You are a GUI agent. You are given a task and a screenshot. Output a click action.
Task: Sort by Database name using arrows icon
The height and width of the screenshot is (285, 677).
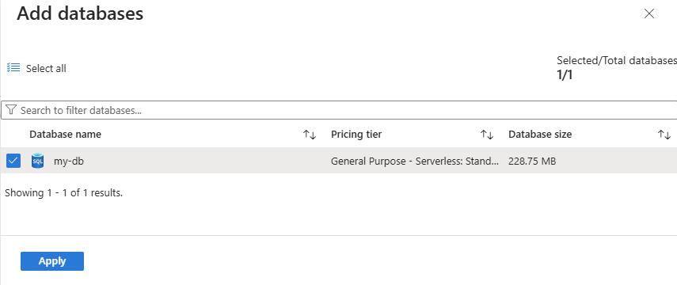(x=310, y=135)
